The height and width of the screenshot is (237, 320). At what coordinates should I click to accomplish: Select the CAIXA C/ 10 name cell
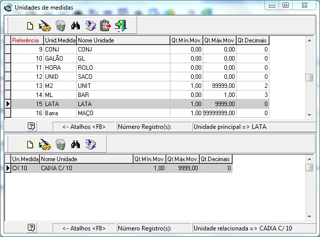coord(86,168)
